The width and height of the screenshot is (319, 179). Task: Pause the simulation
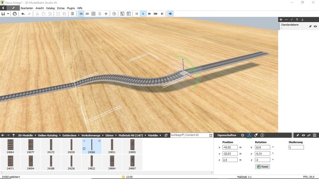click(137, 14)
